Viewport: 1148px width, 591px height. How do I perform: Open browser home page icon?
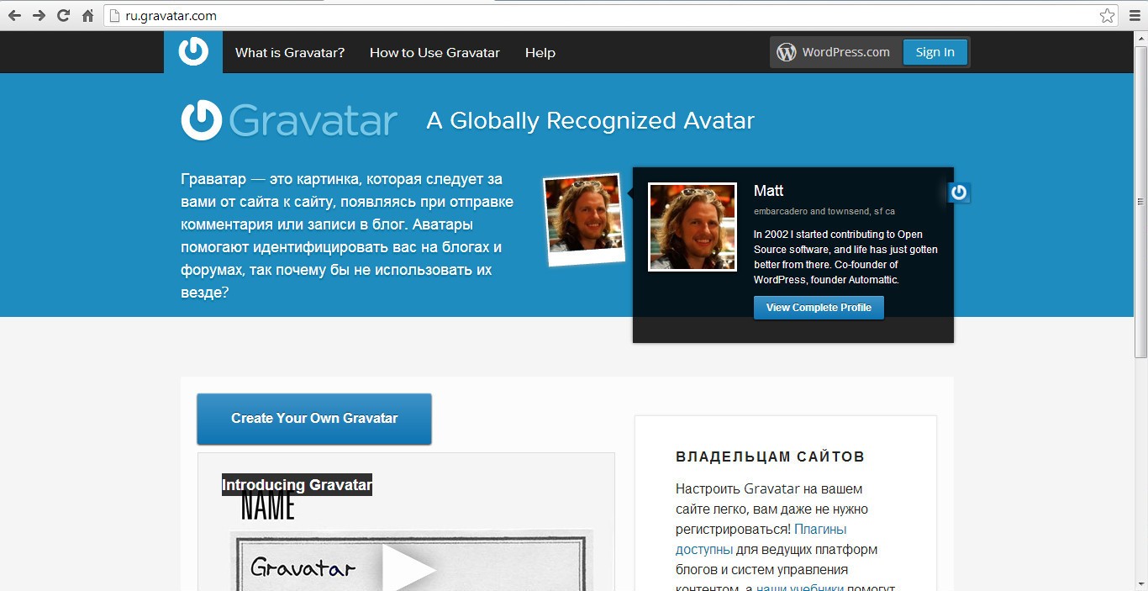[x=87, y=15]
